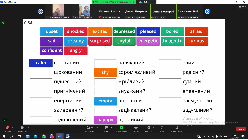Expand video options arrow next to Stop Video
248x140 pixels.
coord(28,127)
